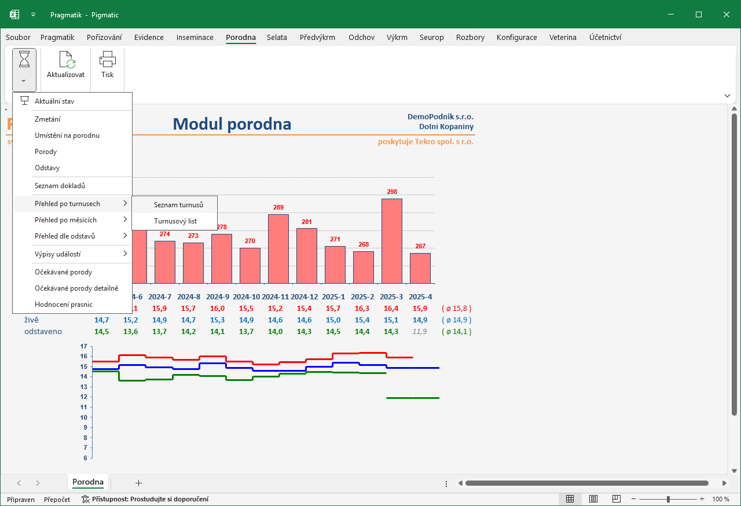Choose Turnusový list menu entry
The width and height of the screenshot is (741, 506).
click(175, 221)
